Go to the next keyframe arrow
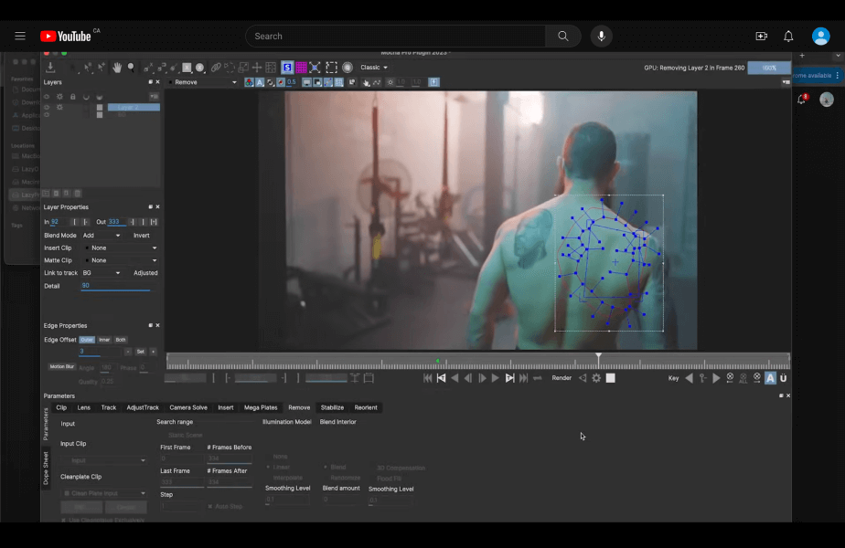The image size is (845, 548). [716, 378]
